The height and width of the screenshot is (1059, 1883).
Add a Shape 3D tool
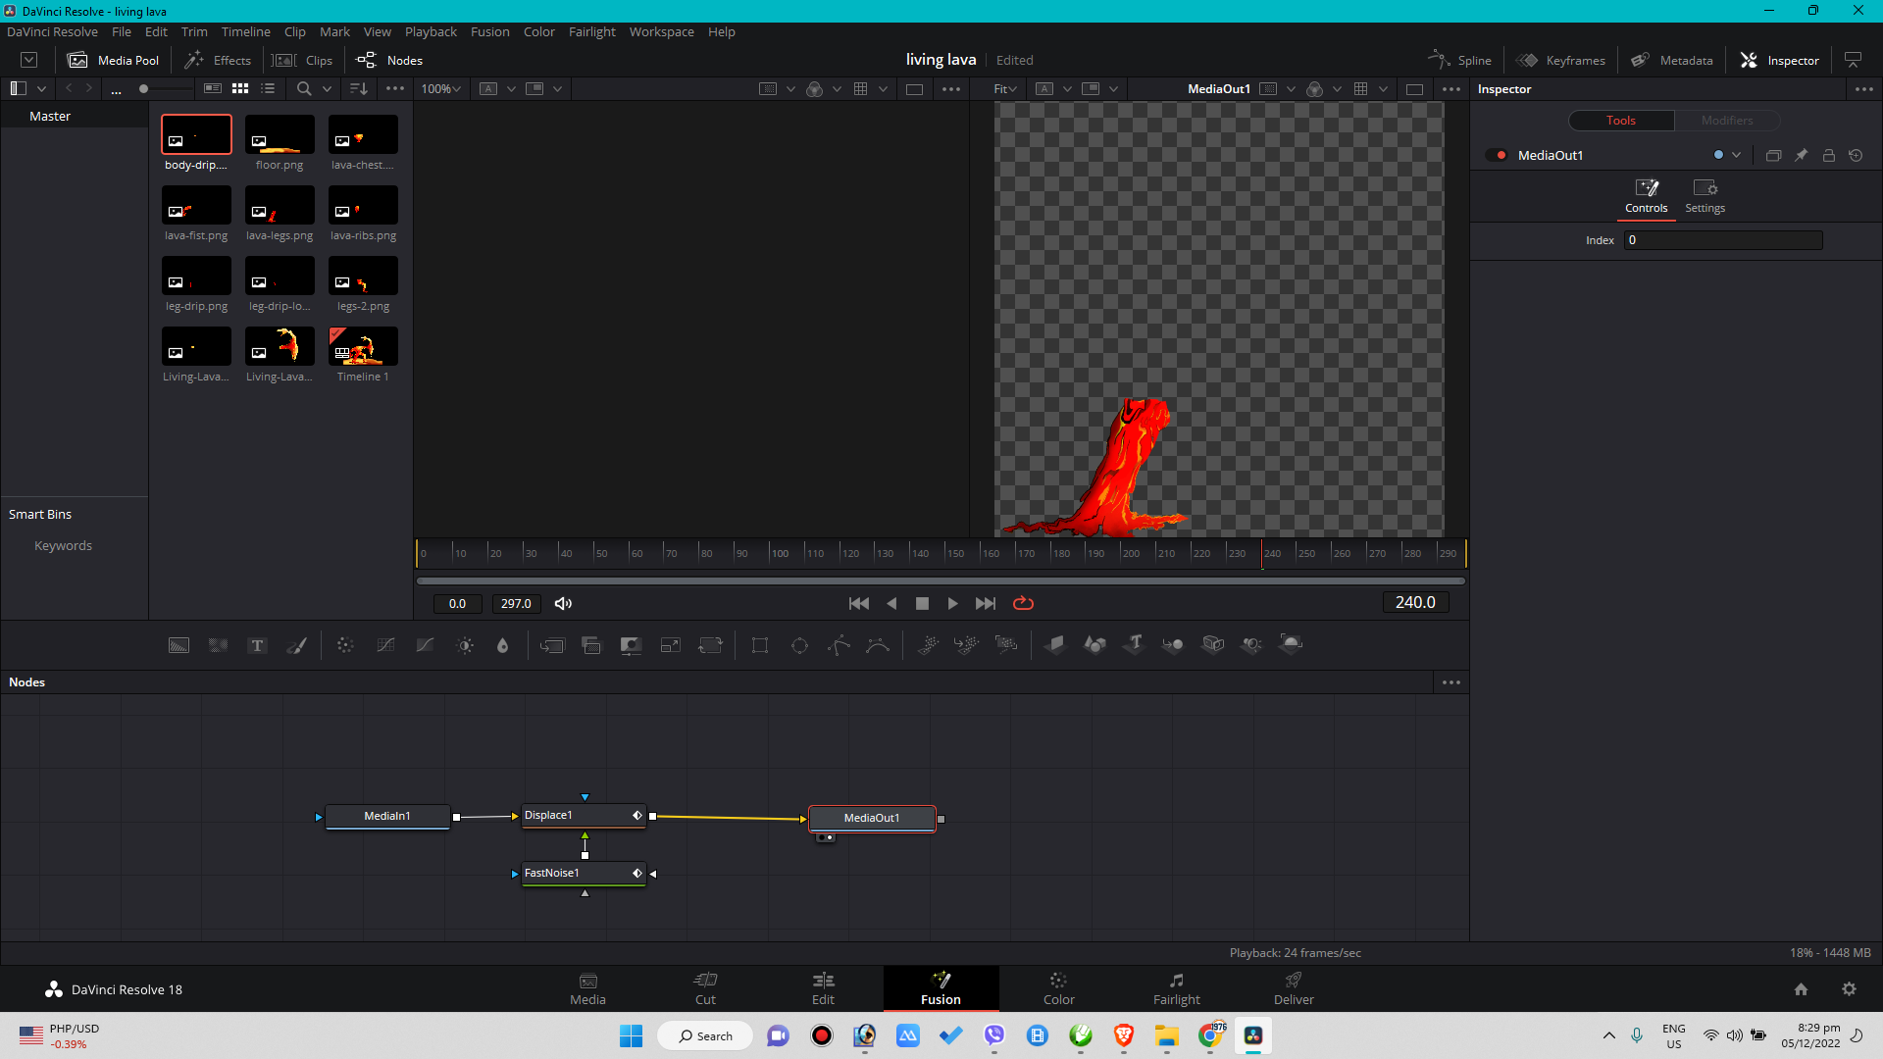click(x=1094, y=644)
